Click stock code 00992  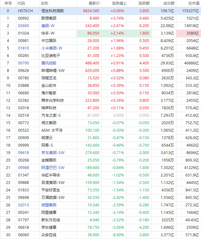click(x=23, y=18)
